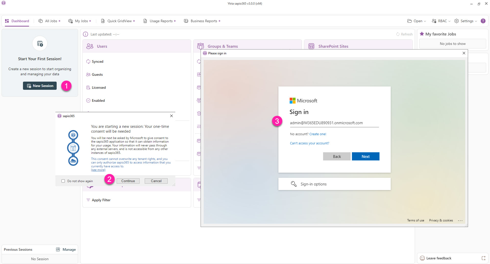Screen dimensions: 490x264
Task: Switch to the All Jobs tab
Action: point(49,21)
